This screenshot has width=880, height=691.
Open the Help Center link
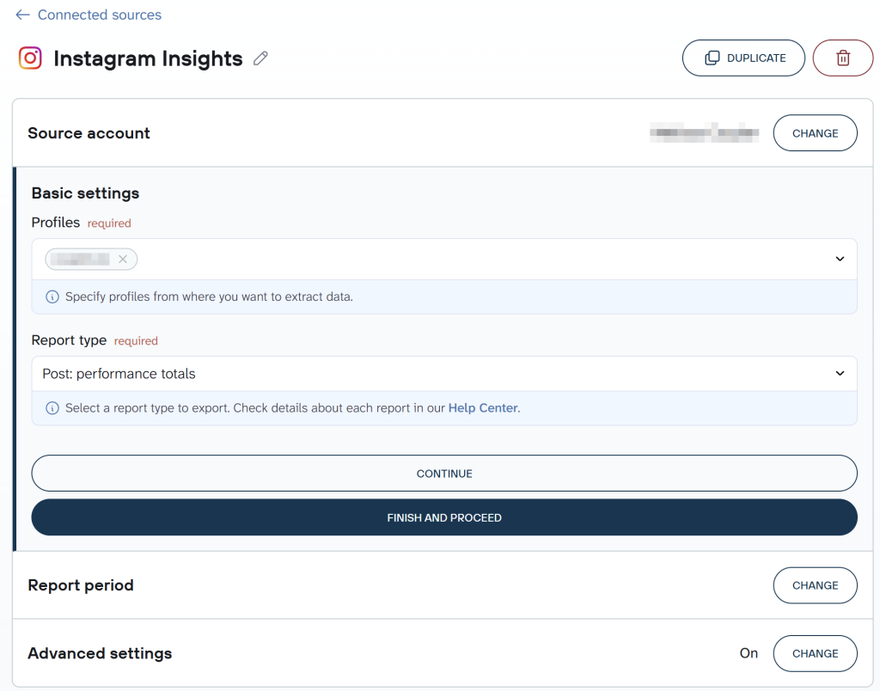[483, 408]
